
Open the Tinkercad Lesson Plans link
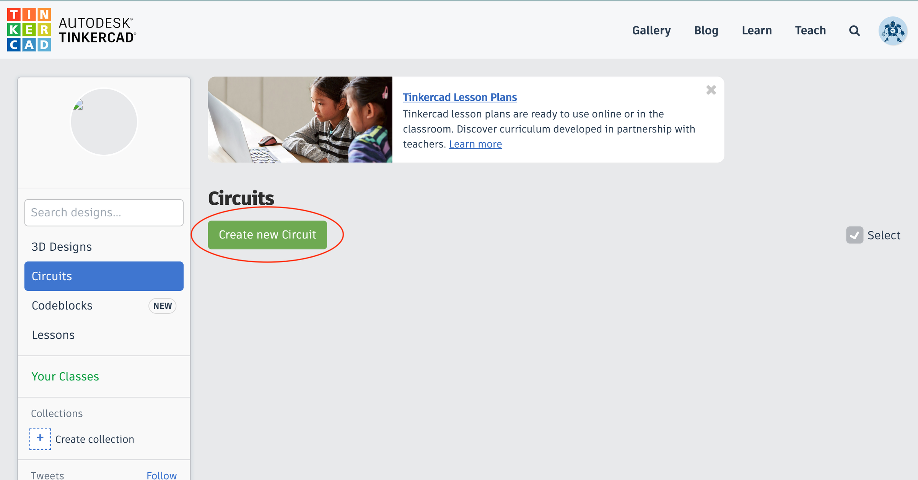click(460, 97)
